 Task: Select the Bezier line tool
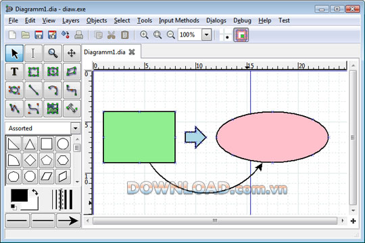[34, 109]
